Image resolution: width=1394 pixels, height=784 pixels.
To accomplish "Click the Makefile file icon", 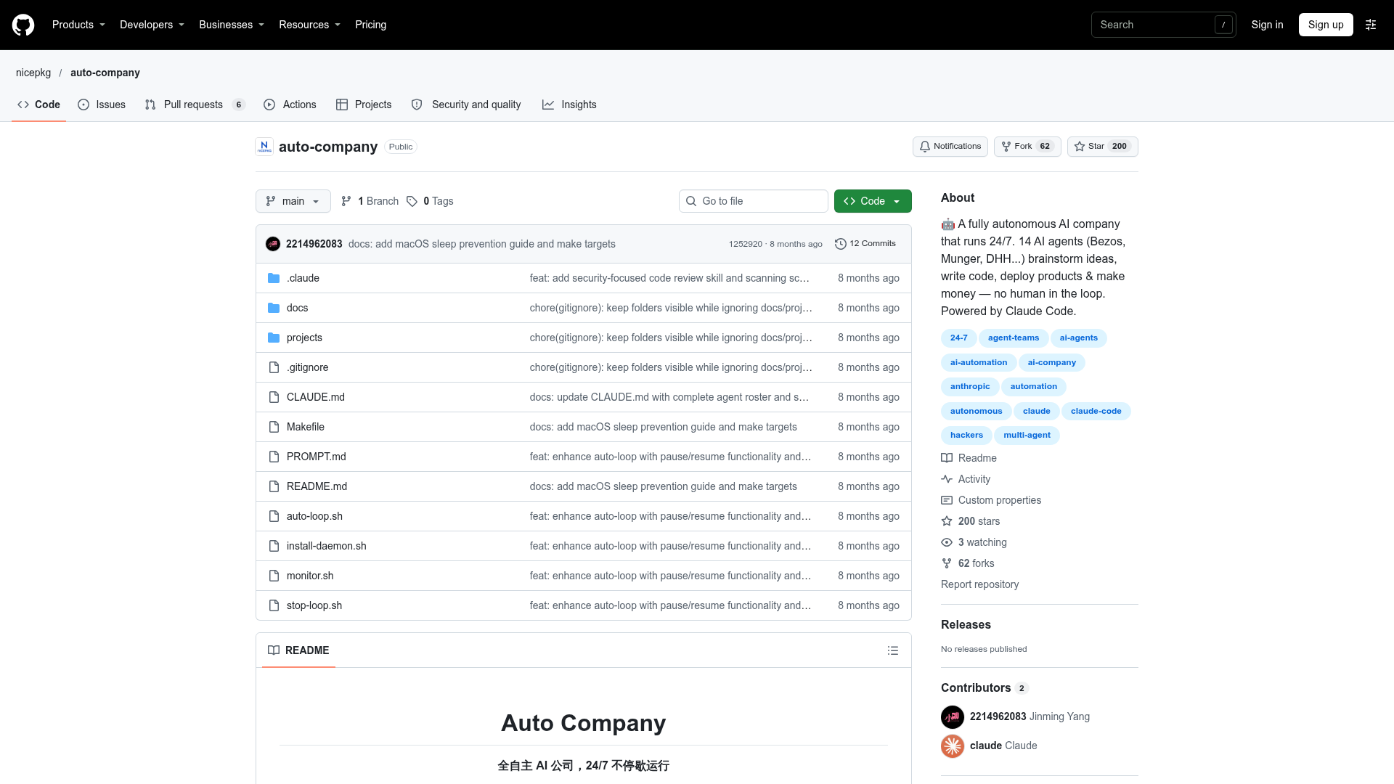I will tap(274, 427).
